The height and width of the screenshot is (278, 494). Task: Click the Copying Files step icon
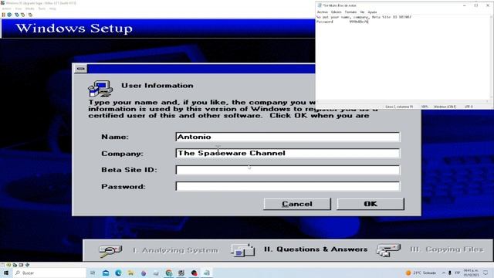[x=388, y=250]
